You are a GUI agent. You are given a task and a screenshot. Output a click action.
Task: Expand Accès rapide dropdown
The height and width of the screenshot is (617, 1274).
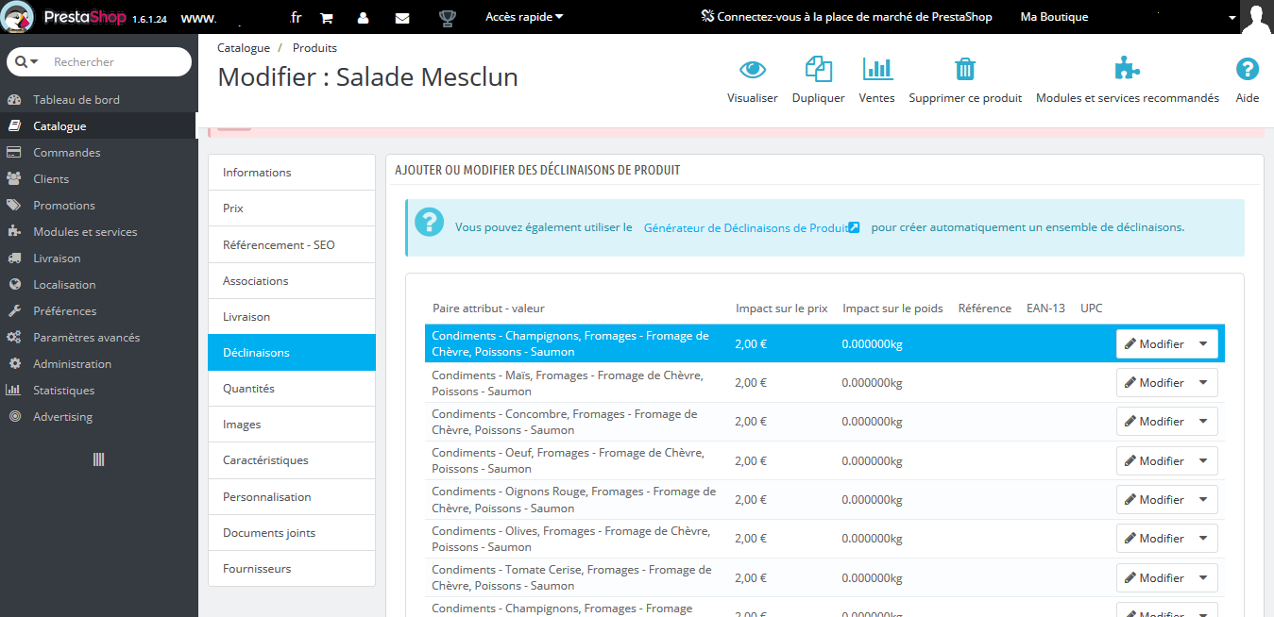tap(524, 17)
